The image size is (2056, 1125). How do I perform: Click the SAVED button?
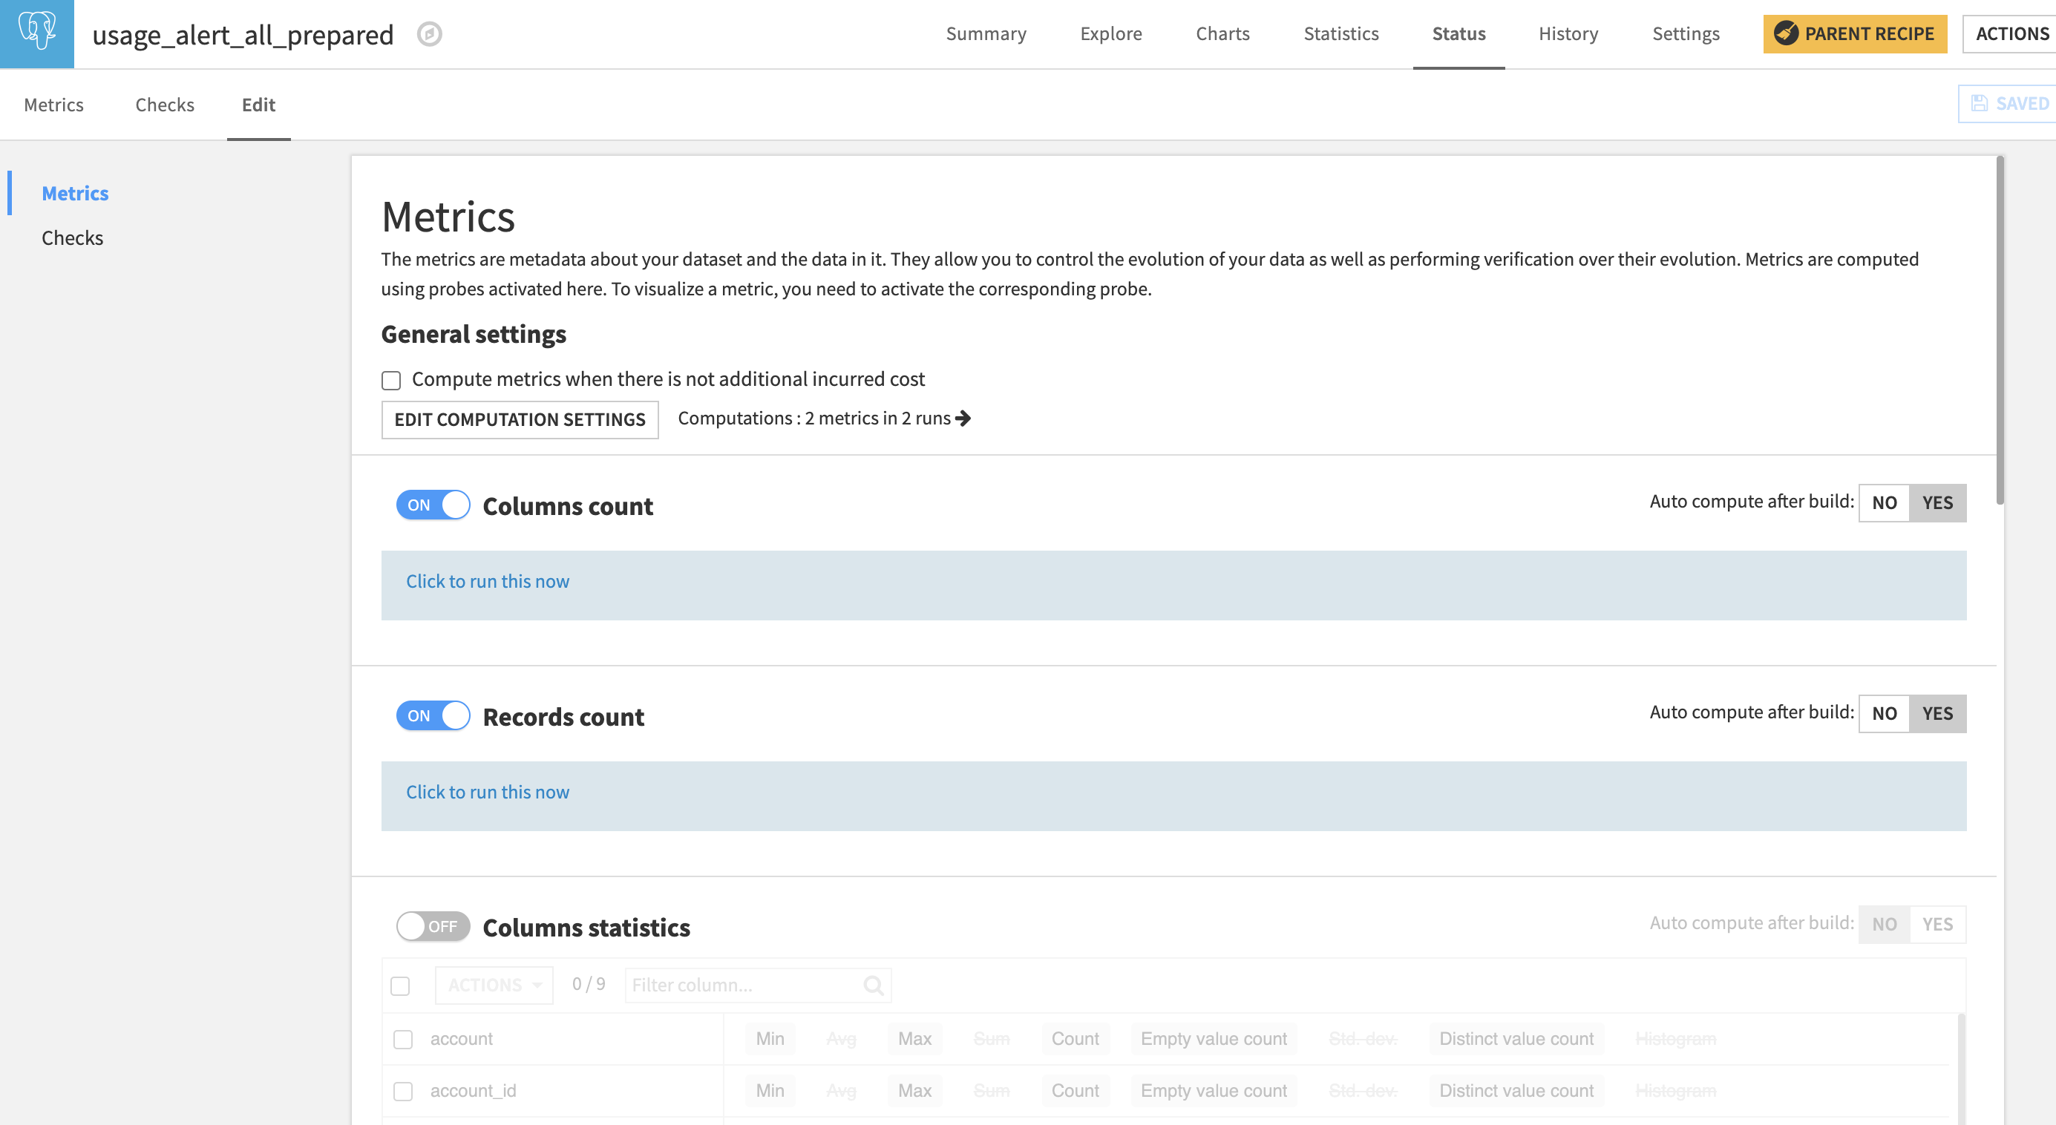click(2008, 104)
